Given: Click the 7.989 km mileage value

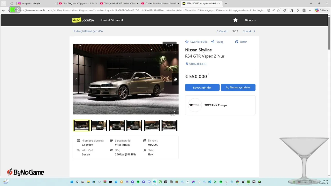Looking at the screenshot, I should pyautogui.click(x=87, y=145).
